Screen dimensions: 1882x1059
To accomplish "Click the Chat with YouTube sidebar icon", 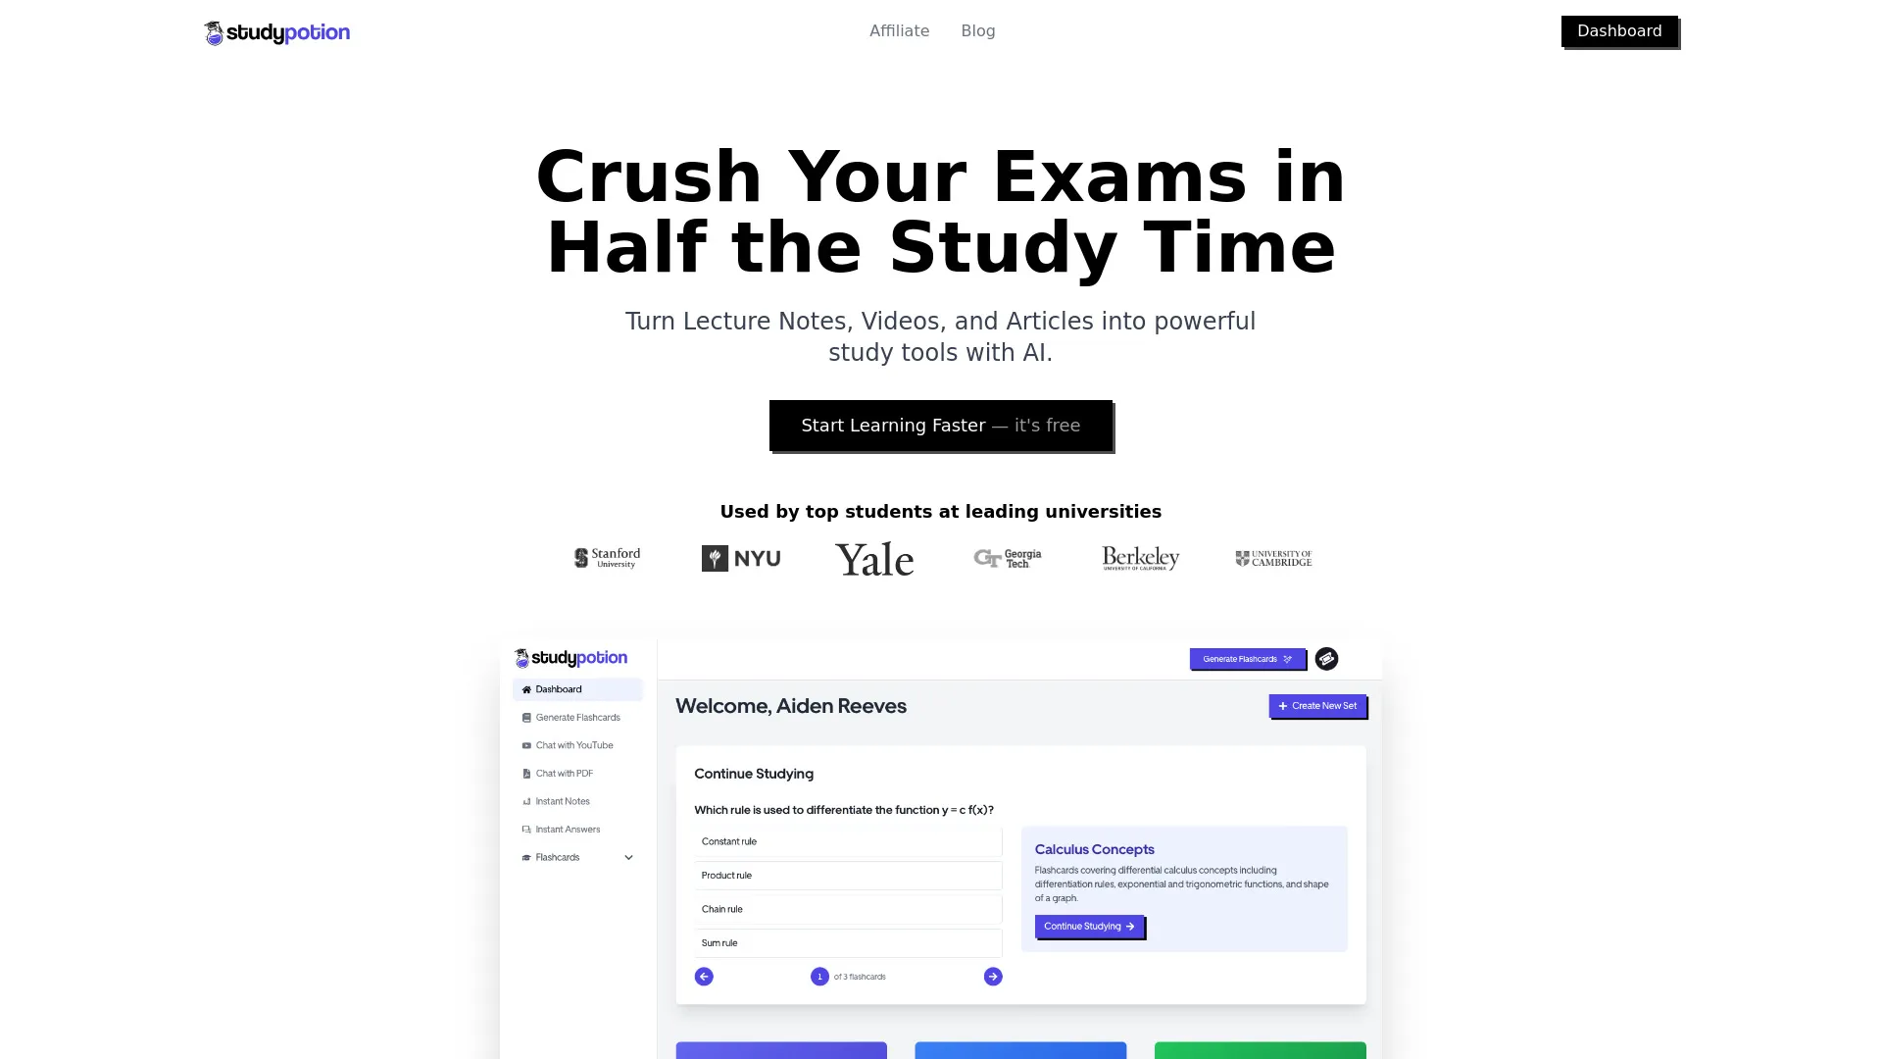I will point(526,745).
